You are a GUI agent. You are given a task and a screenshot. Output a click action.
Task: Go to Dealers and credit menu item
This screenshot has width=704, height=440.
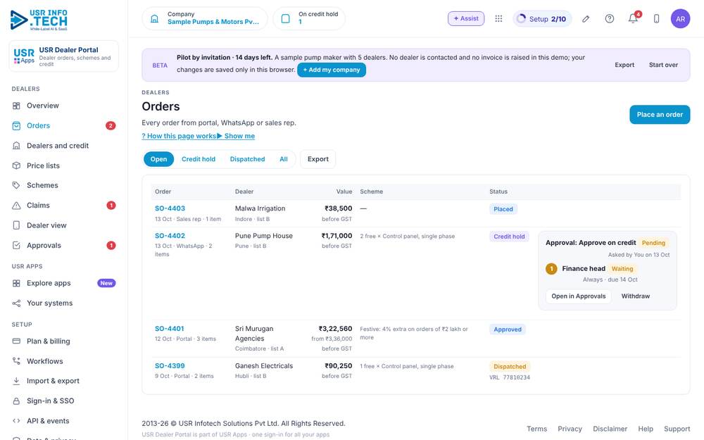64,146
